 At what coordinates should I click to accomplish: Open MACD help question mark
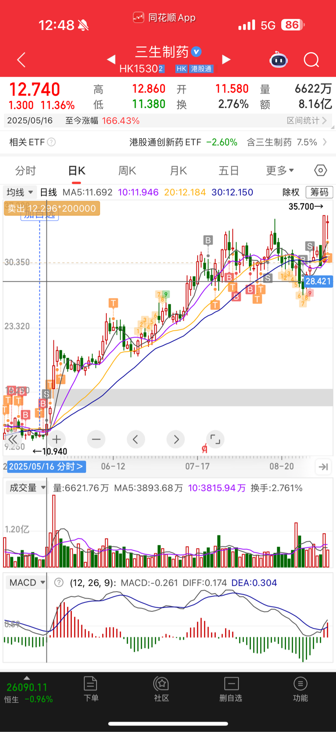pos(59,582)
